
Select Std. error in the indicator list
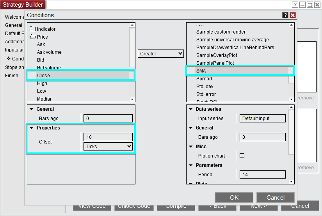click(x=206, y=94)
